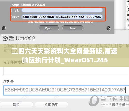Viewport: 129px width, 111px height.
Task: Click the License information saved successfully message
Action: (x=60, y=22)
